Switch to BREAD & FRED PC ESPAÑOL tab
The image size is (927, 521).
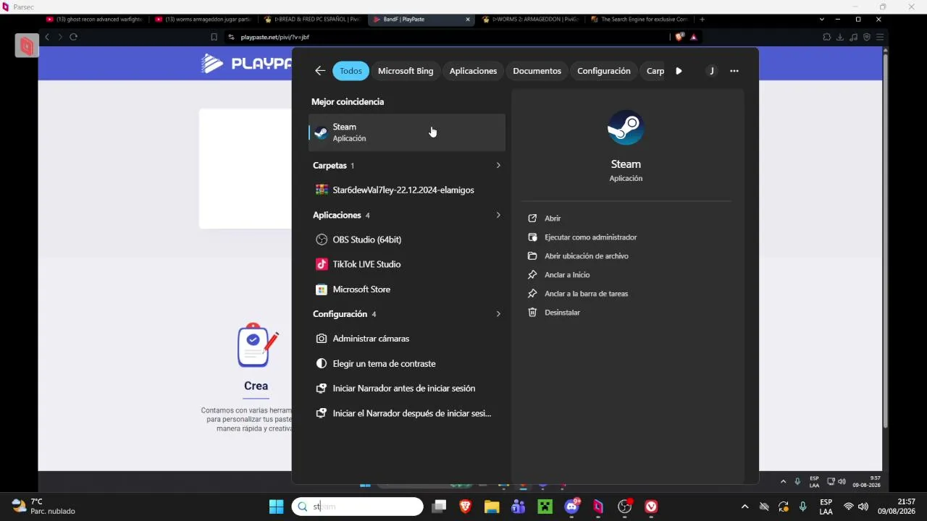point(313,20)
